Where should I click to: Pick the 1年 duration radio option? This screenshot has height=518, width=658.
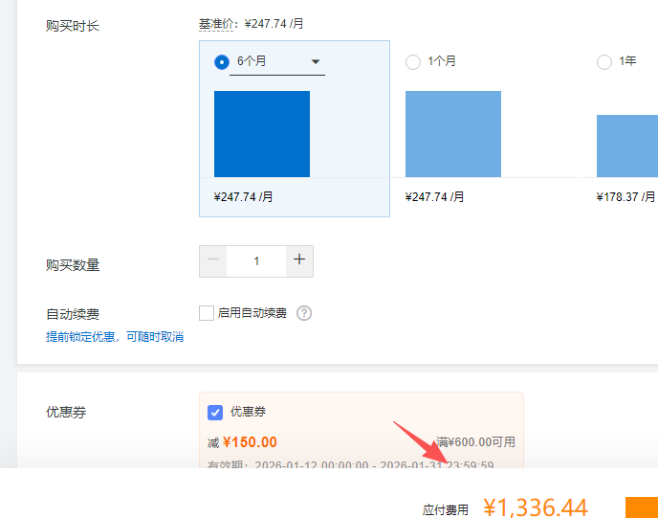coord(603,62)
